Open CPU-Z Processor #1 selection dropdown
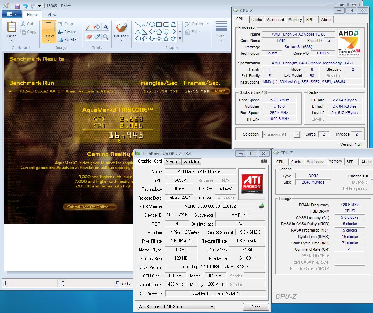The image size is (373, 313). (297, 134)
